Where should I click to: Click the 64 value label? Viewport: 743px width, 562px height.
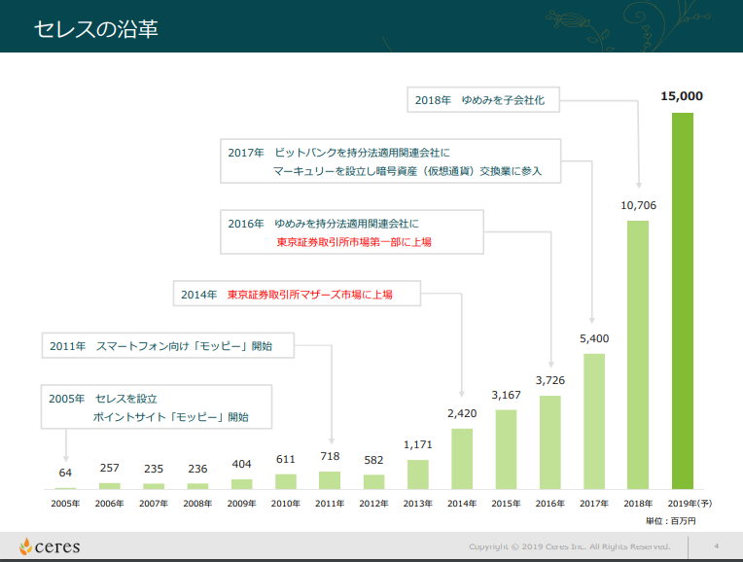coord(65,473)
